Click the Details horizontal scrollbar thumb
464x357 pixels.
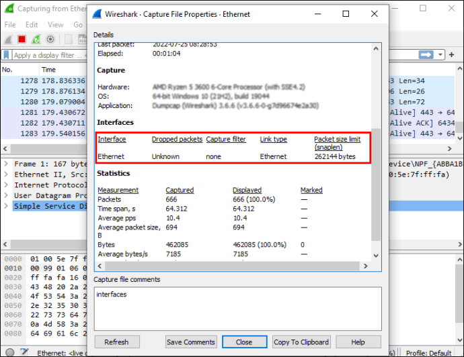[232, 266]
